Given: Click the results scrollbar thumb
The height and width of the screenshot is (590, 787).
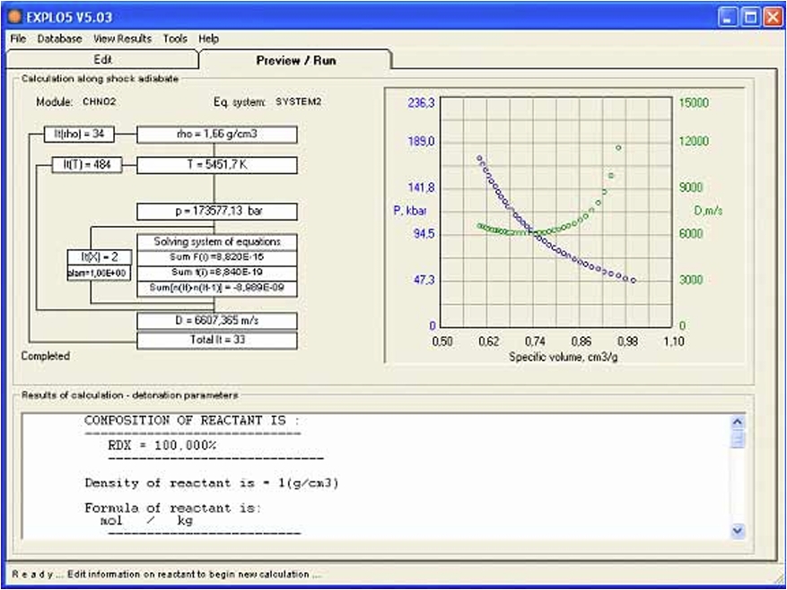Looking at the screenshot, I should pos(738,439).
